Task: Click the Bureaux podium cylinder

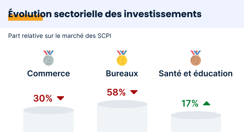Action: click(122, 116)
